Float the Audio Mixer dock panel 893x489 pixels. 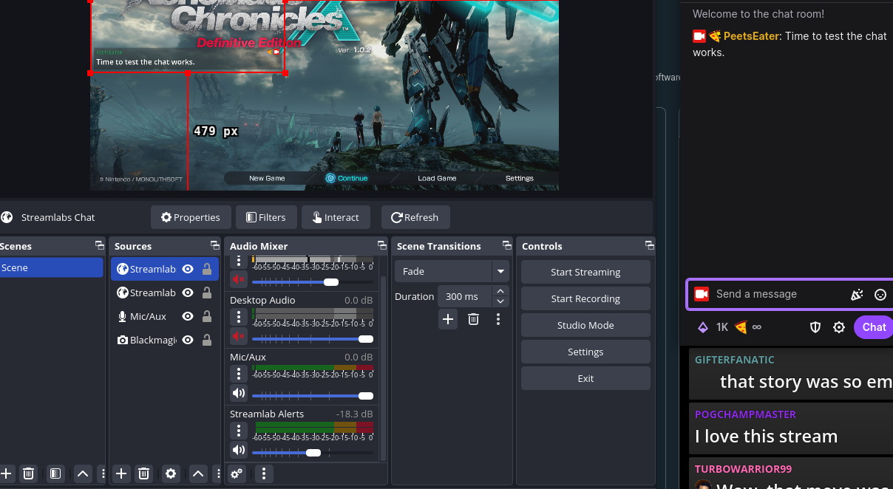381,245
